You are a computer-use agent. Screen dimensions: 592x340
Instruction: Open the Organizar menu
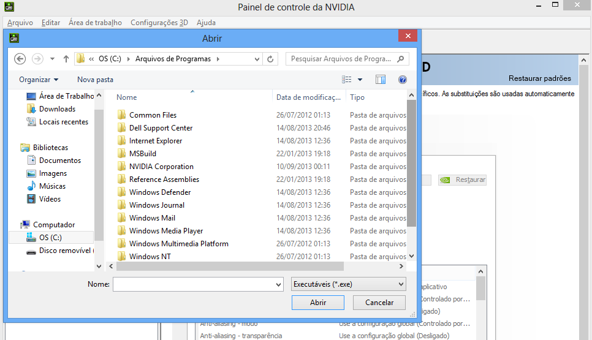(x=39, y=80)
